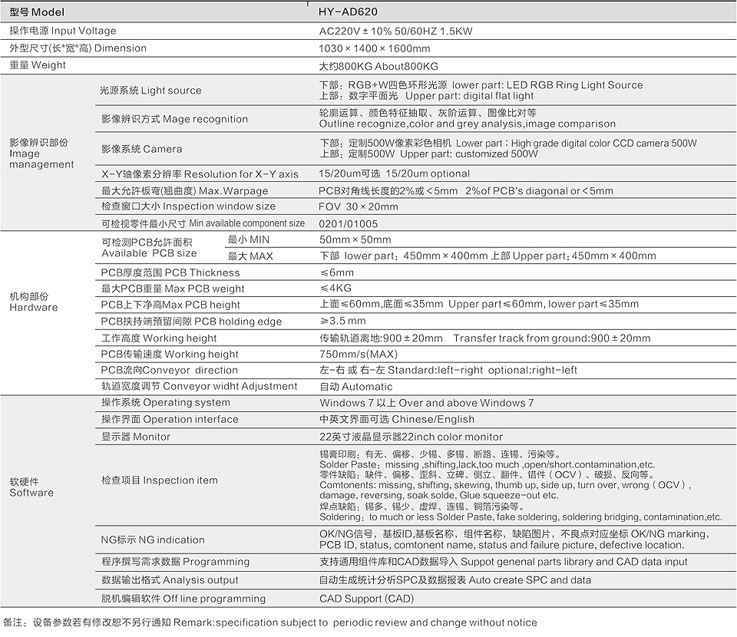737x637 pixels.
Task: Select the PCB ID, status, comtonent name text
Action: tap(502, 546)
